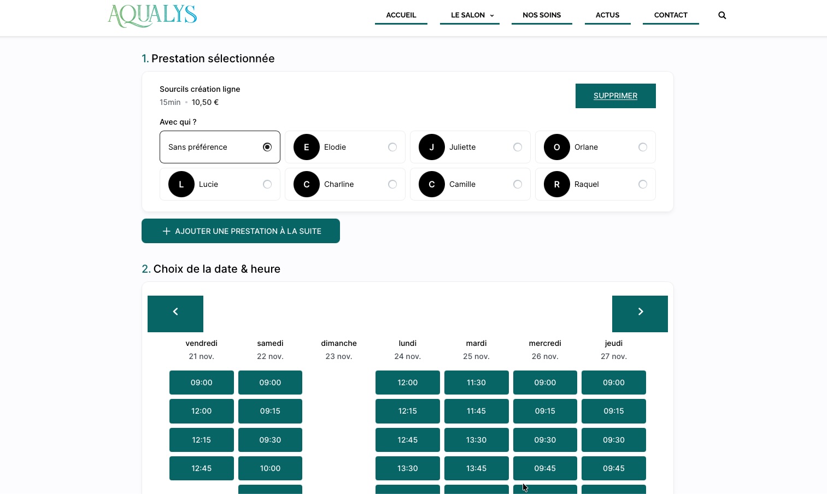Choose Charline's radio button
Screen dimensions: 827x494
pyautogui.click(x=392, y=184)
